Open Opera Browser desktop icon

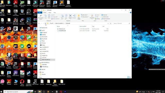click(x=22, y=83)
